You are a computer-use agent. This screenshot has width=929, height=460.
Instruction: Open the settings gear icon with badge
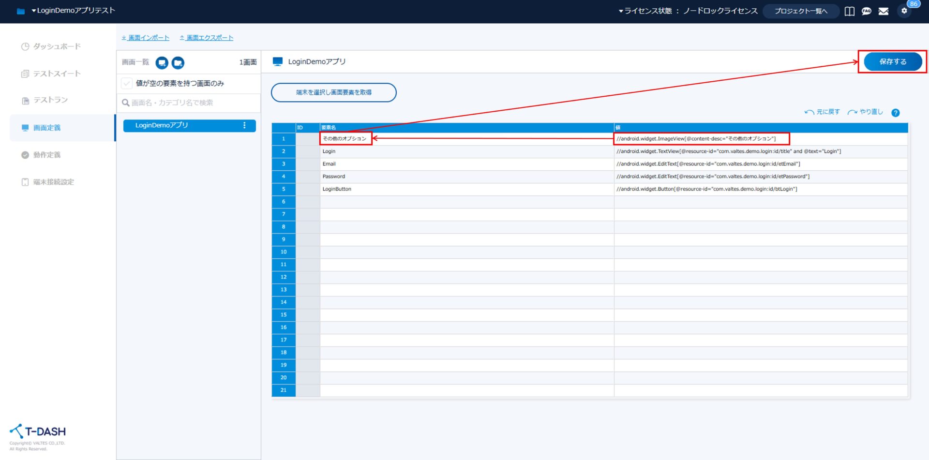(904, 11)
